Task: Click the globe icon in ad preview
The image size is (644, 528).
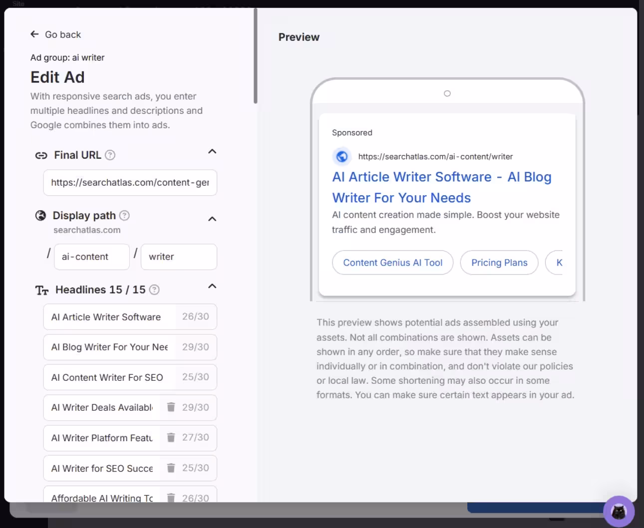Action: 342,157
